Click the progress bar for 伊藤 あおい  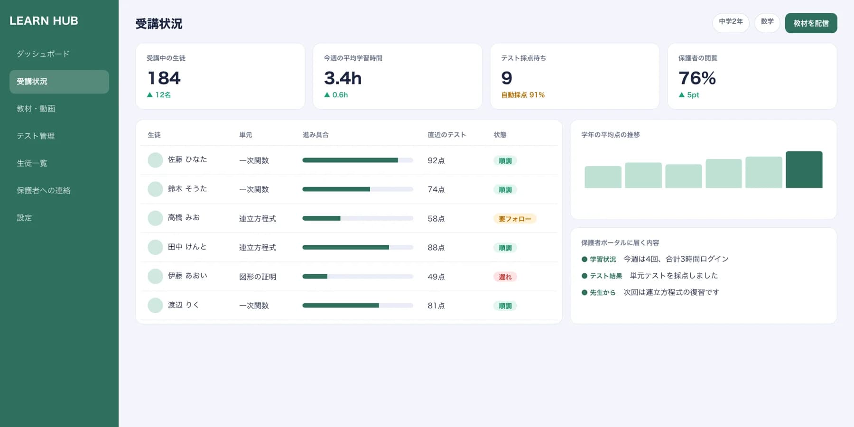(x=358, y=276)
